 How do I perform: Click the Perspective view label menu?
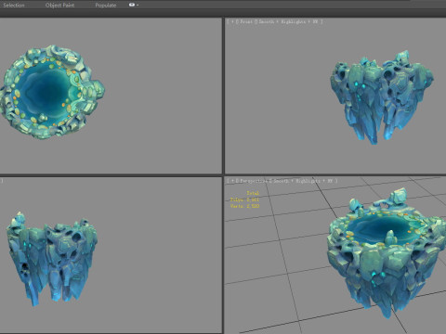[254, 181]
